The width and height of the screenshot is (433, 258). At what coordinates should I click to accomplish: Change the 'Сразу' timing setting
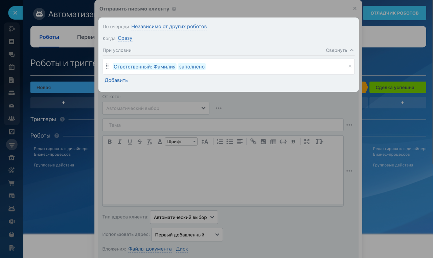tap(125, 38)
